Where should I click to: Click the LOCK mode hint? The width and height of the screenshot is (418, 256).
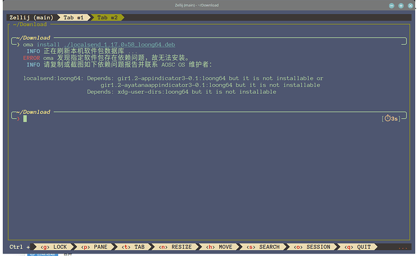tap(53, 247)
